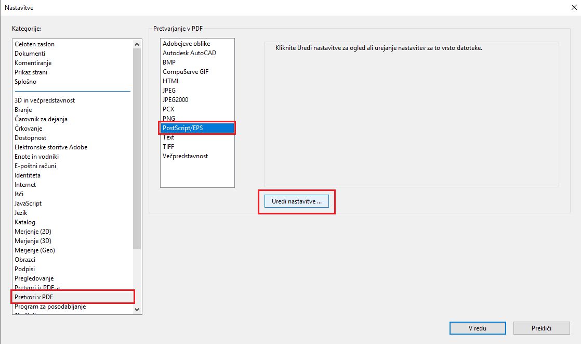
Task: Choose the JavaScript category
Action: [x=28, y=203]
